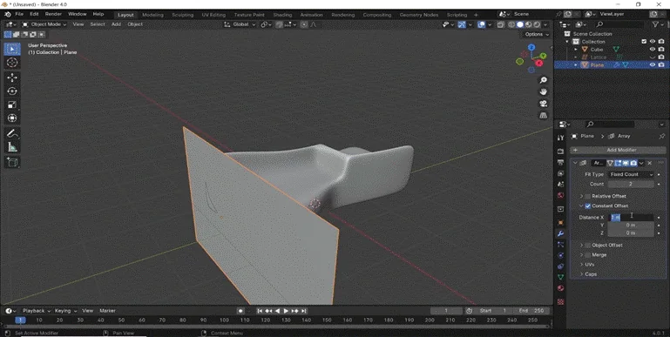The image size is (670, 337).
Task: Open the Particles properties tab
Action: tap(560, 245)
